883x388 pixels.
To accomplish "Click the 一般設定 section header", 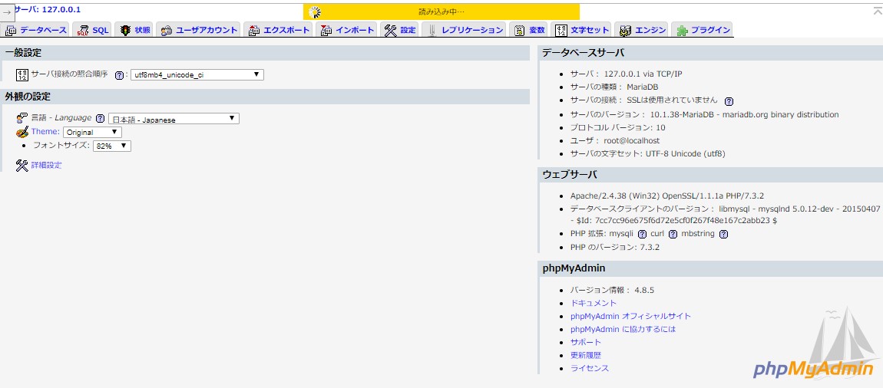I will 265,53.
